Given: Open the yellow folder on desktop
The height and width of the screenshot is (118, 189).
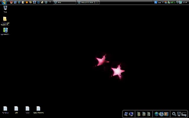Looking at the screenshot, I should pyautogui.click(x=5, y=19).
